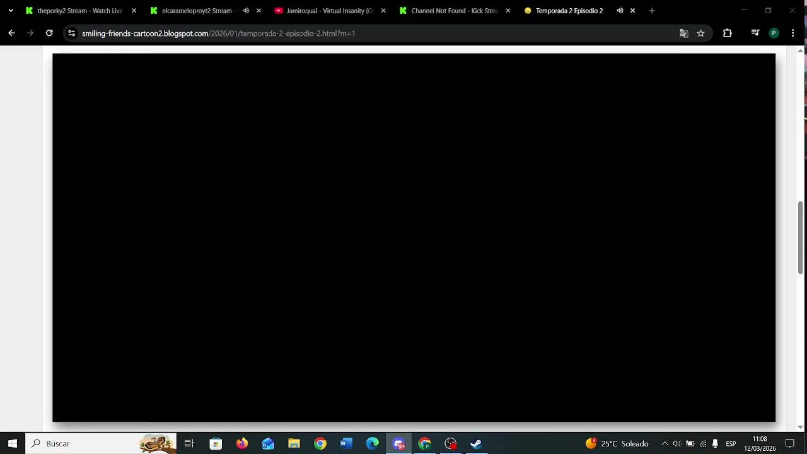Open Microsoft Edge from taskbar
The width and height of the screenshot is (807, 454).
(x=372, y=443)
